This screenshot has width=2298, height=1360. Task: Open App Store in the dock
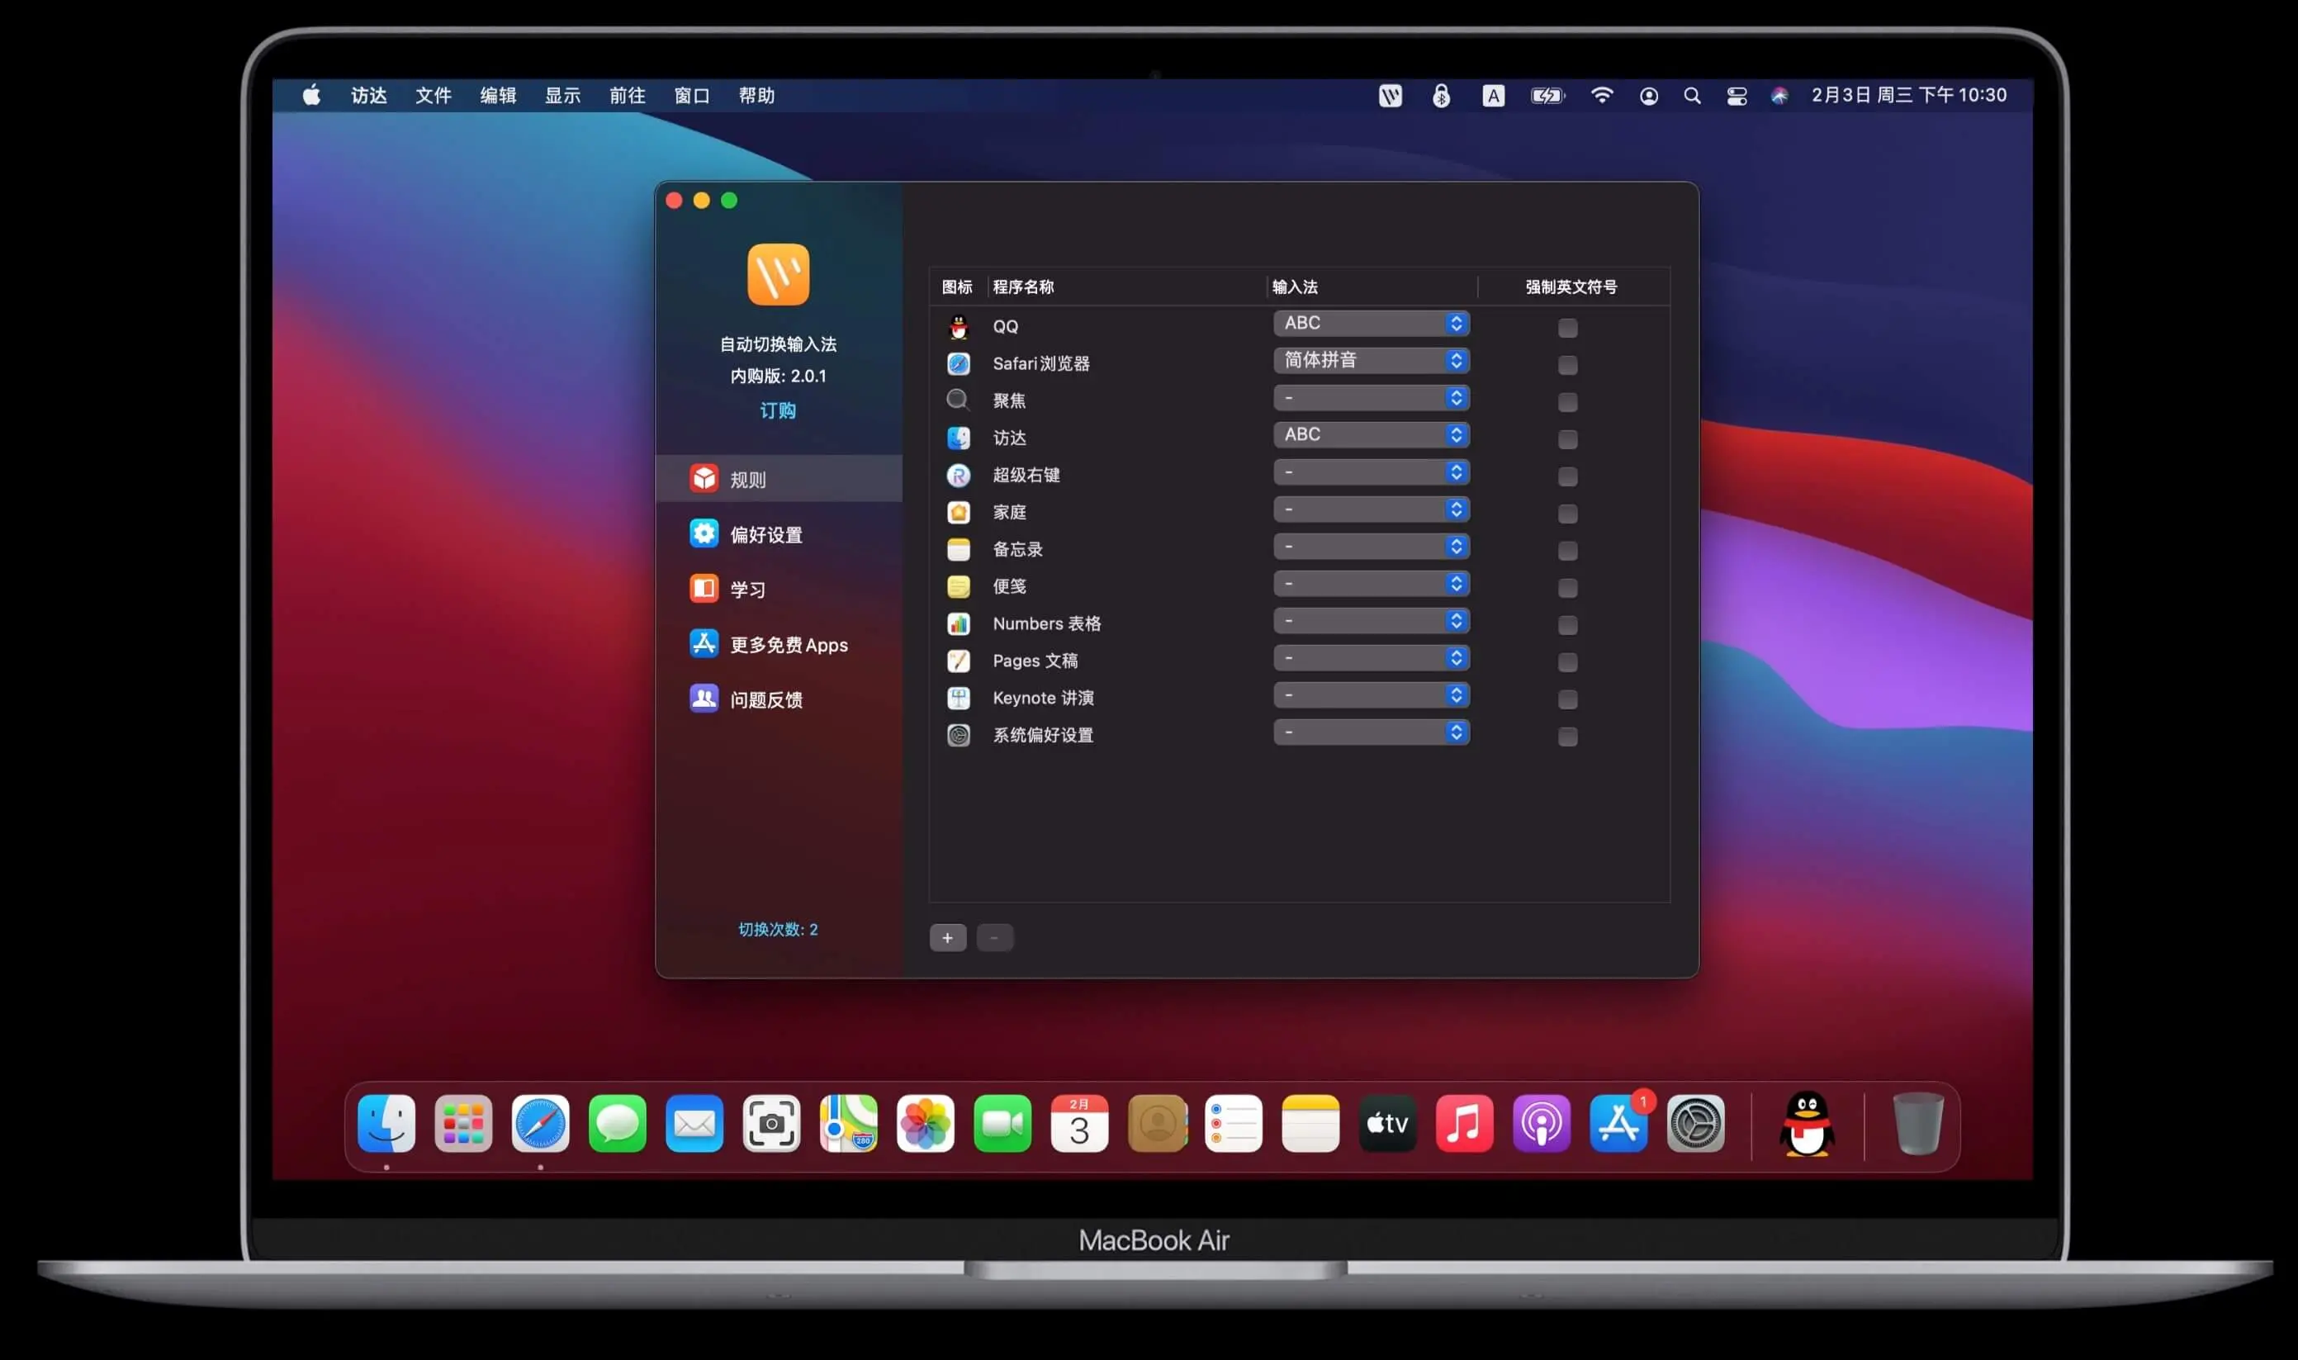[1618, 1123]
